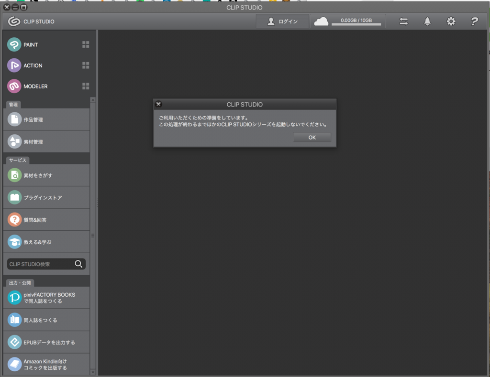Open 同人誌をつくる option

coord(46,320)
